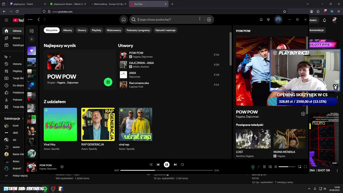Select Podcasty i programy filter chip
This screenshot has height=193, width=343.
tap(138, 30)
